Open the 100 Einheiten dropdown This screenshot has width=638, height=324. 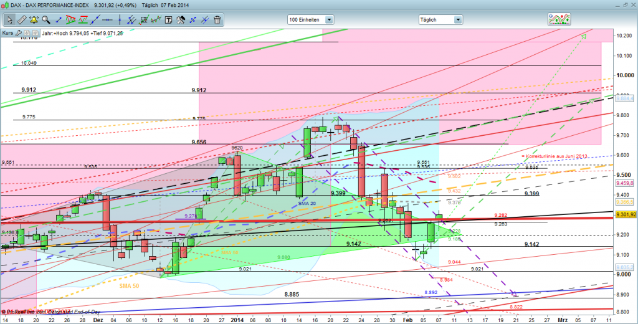pyautogui.click(x=310, y=19)
